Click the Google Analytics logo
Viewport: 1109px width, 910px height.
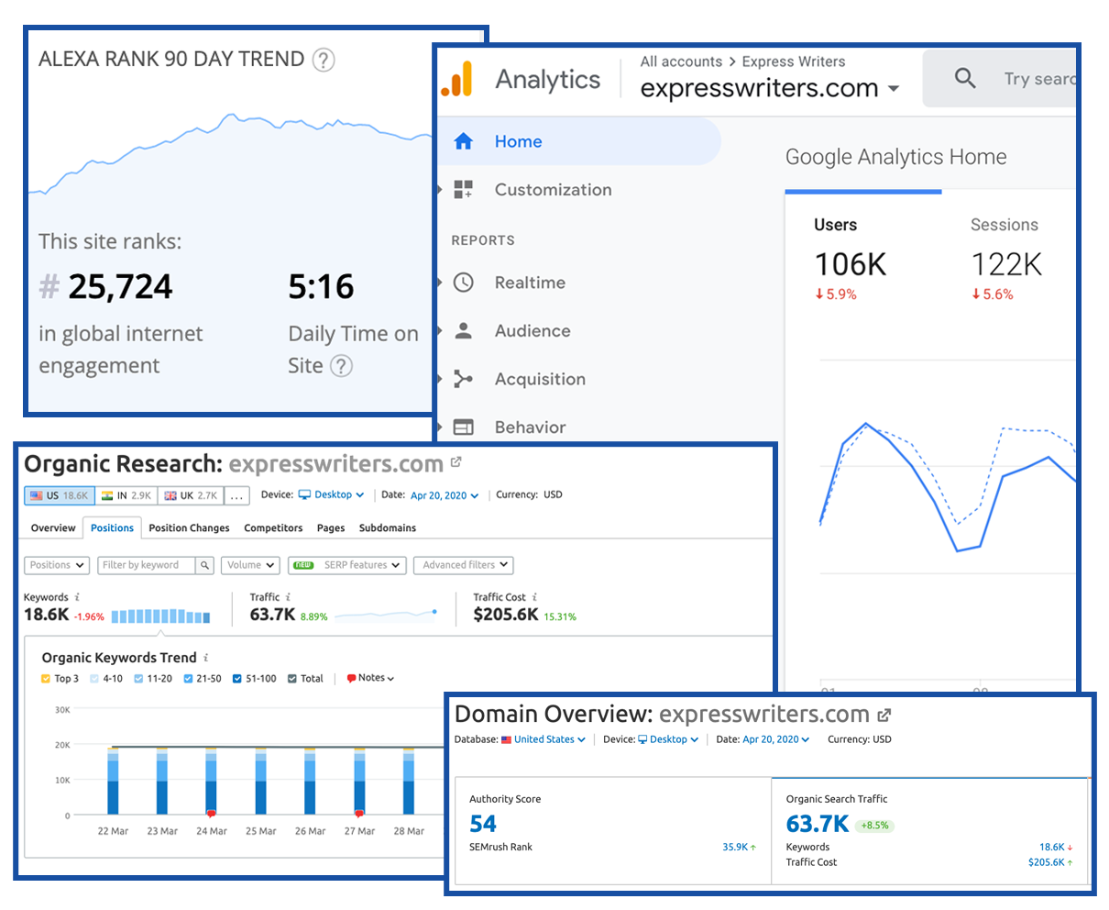[457, 79]
